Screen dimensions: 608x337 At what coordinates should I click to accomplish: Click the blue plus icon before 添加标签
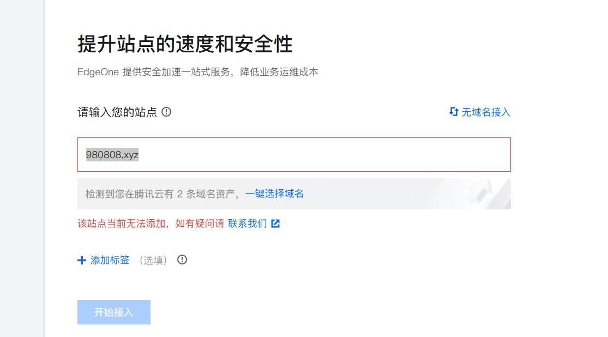coord(81,260)
